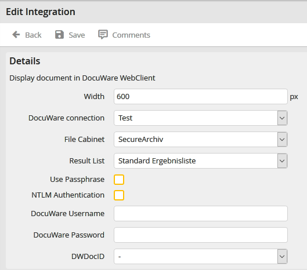
Task: Click the px unit text
Action: click(294, 97)
